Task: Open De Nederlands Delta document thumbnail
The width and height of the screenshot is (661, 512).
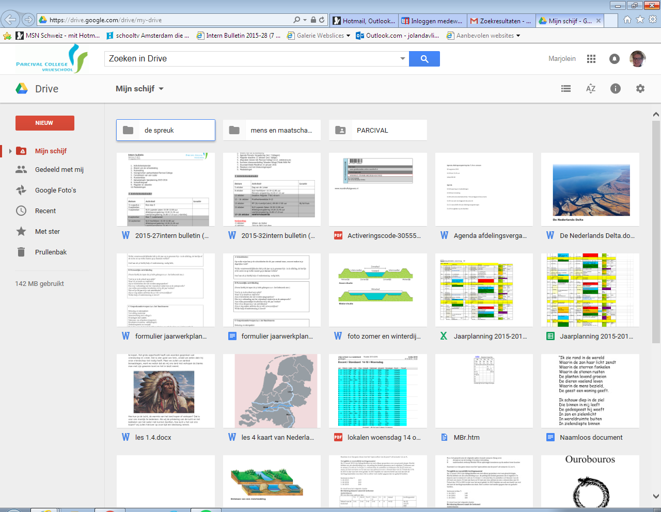Action: (590, 189)
